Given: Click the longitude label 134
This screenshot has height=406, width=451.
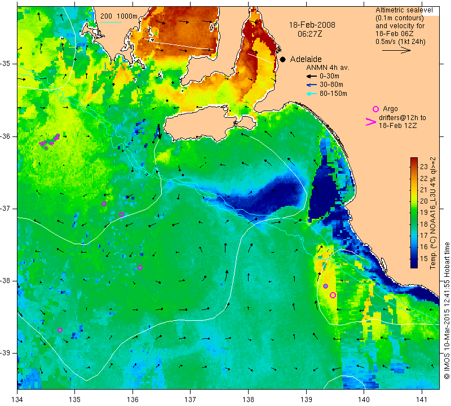Looking at the screenshot, I should 17,400.
